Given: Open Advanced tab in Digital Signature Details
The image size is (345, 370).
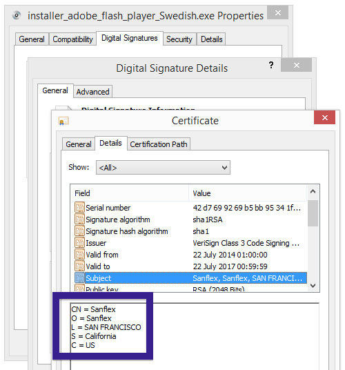Looking at the screenshot, I should coord(92,92).
